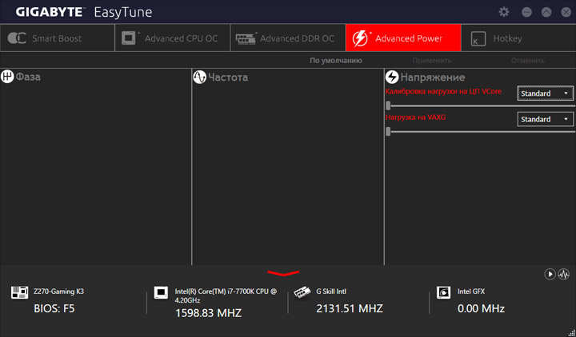576x337 pixels.
Task: Open the VCore load calibration Standard dropdown
Action: click(546, 93)
